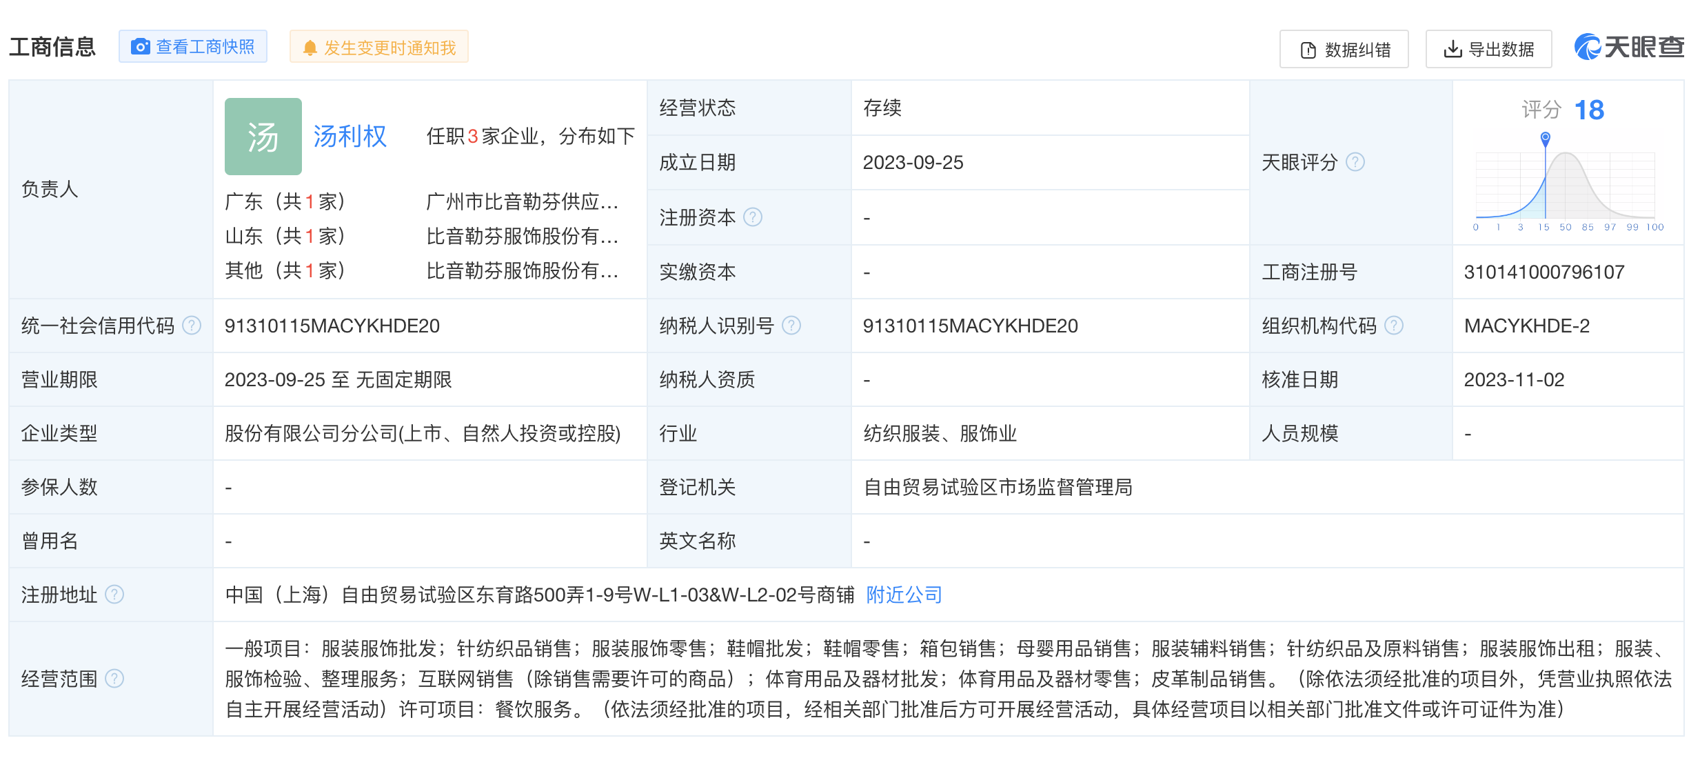Click the 存续 status value
Viewport: 1700px width, 767px height.
pyautogui.click(x=882, y=108)
